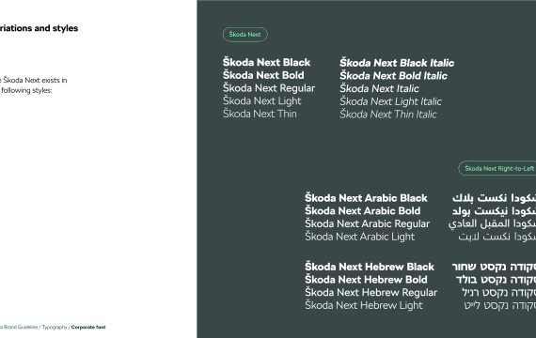Click Škoda Next Hebrew Regular line

tap(371, 293)
